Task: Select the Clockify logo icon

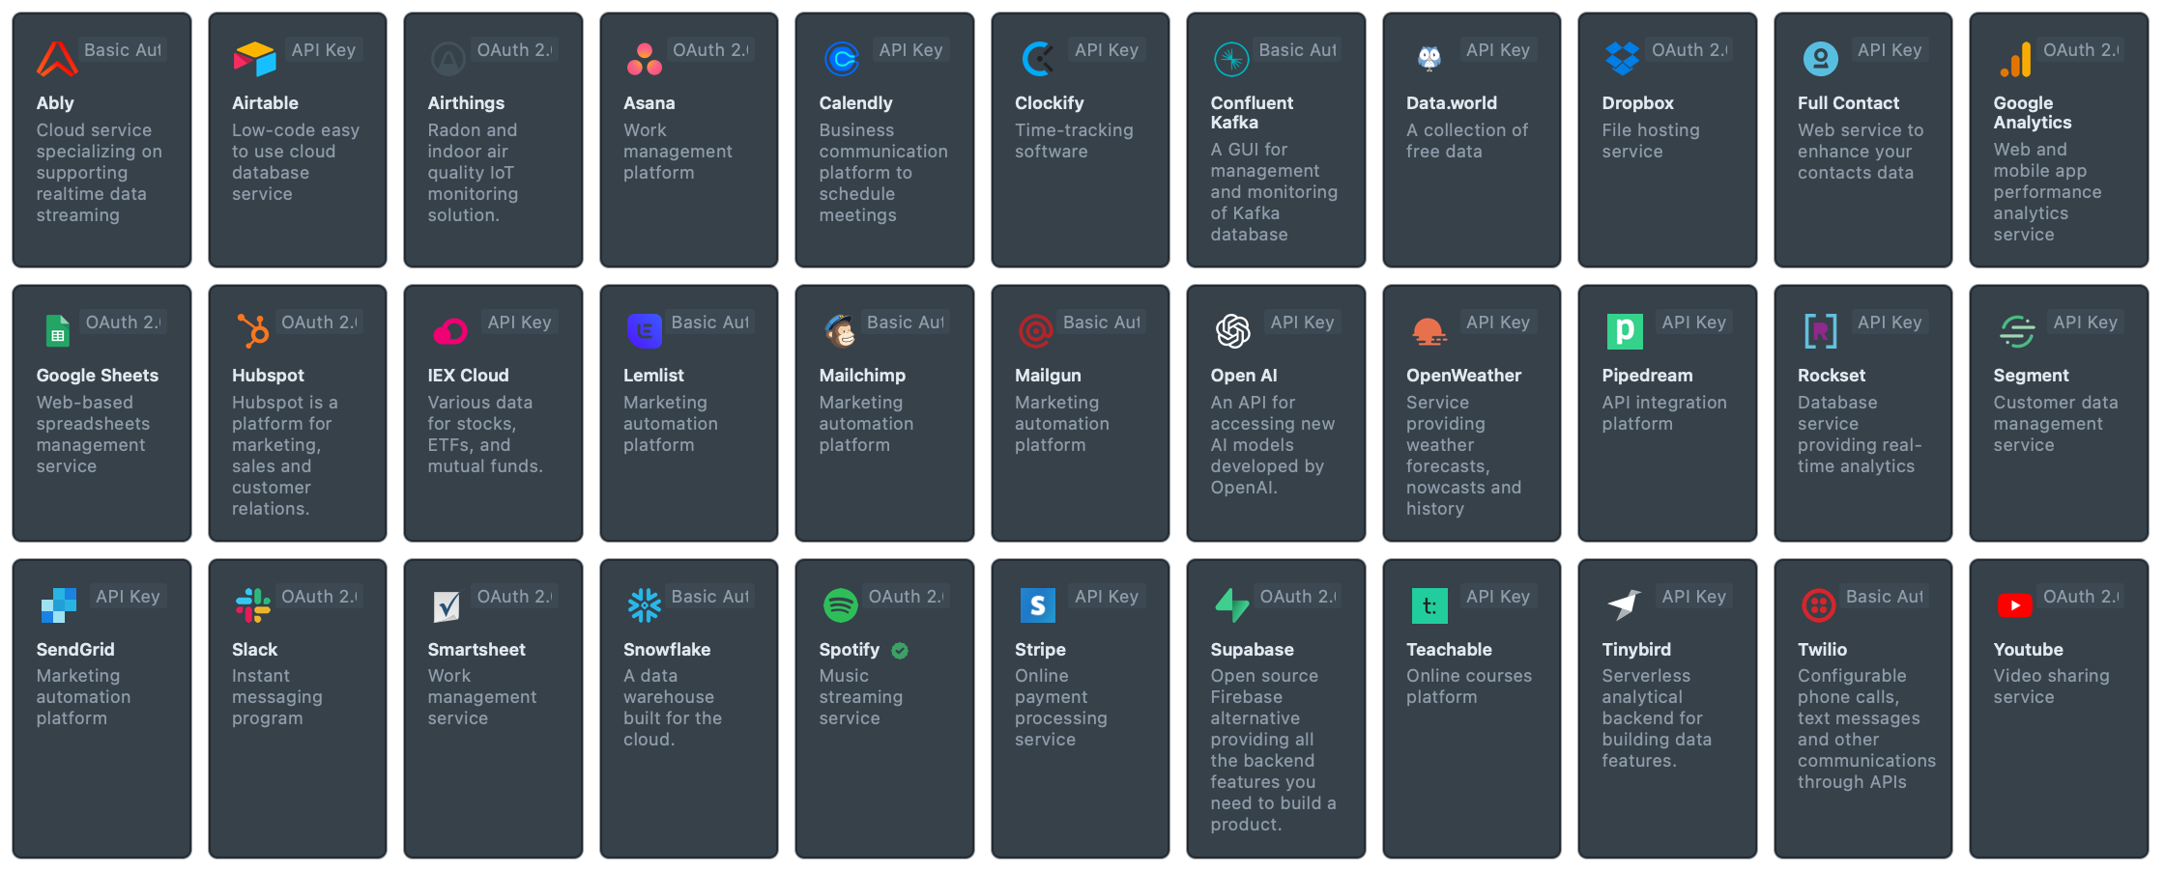Action: [1038, 59]
